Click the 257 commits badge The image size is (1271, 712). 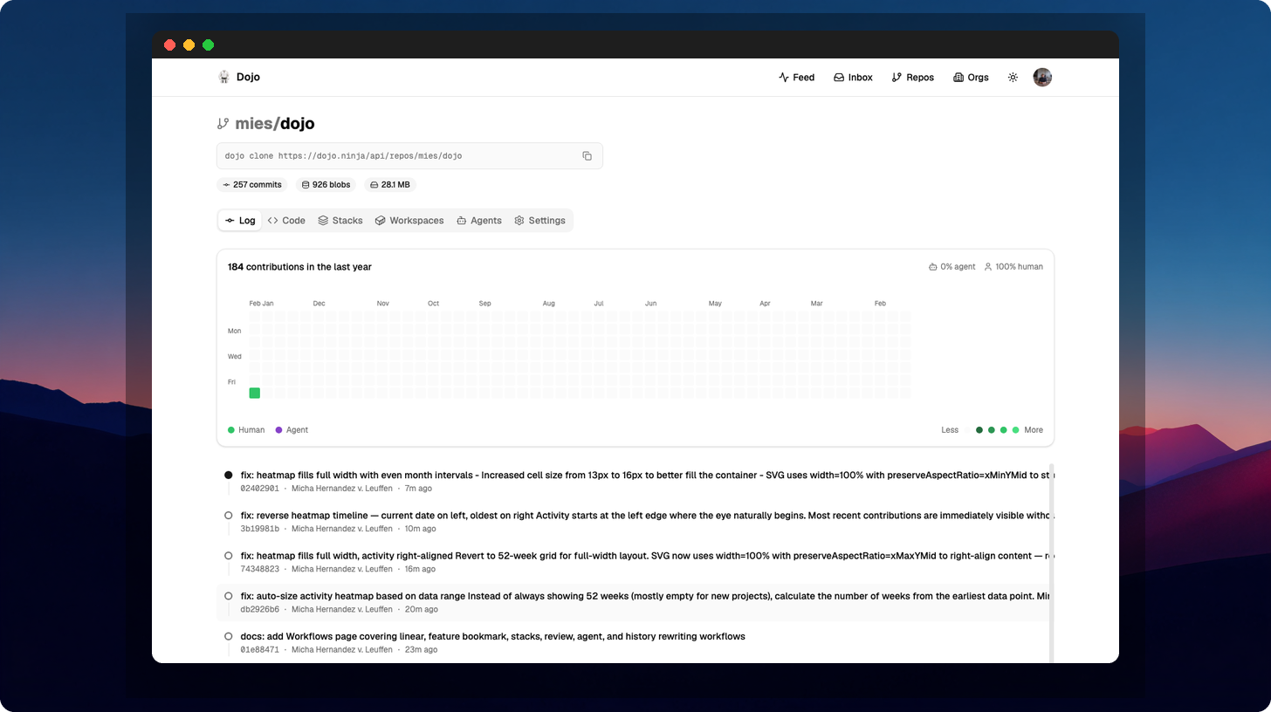tap(251, 184)
